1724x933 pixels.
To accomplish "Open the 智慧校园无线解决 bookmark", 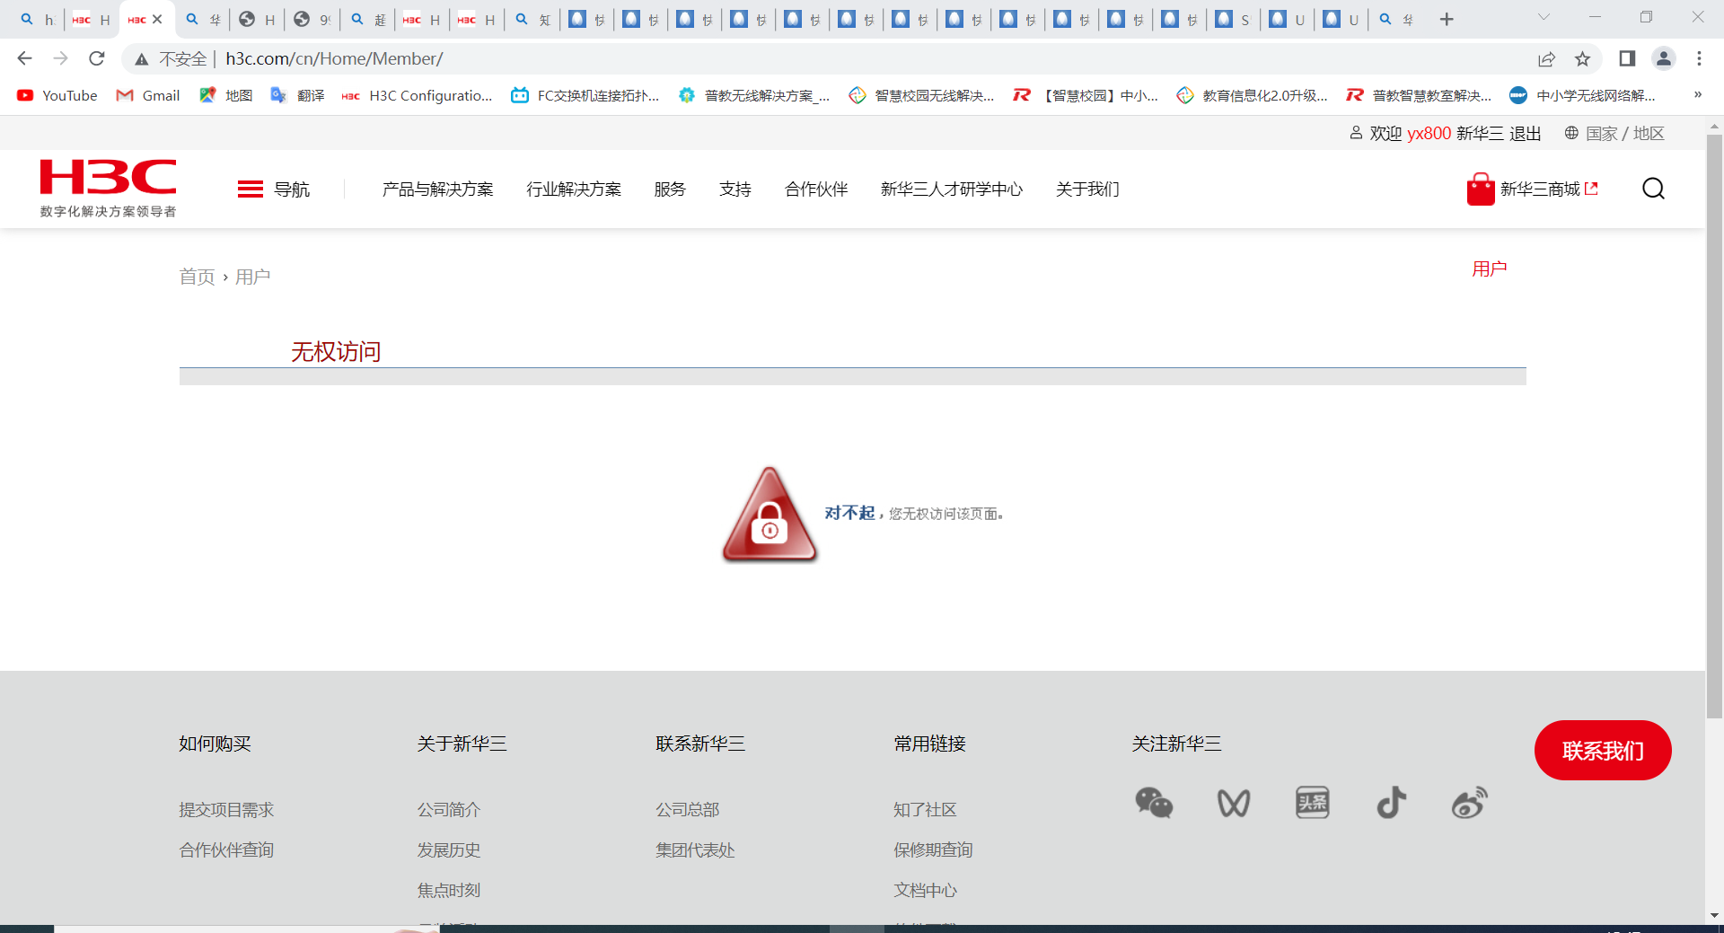I will click(922, 95).
